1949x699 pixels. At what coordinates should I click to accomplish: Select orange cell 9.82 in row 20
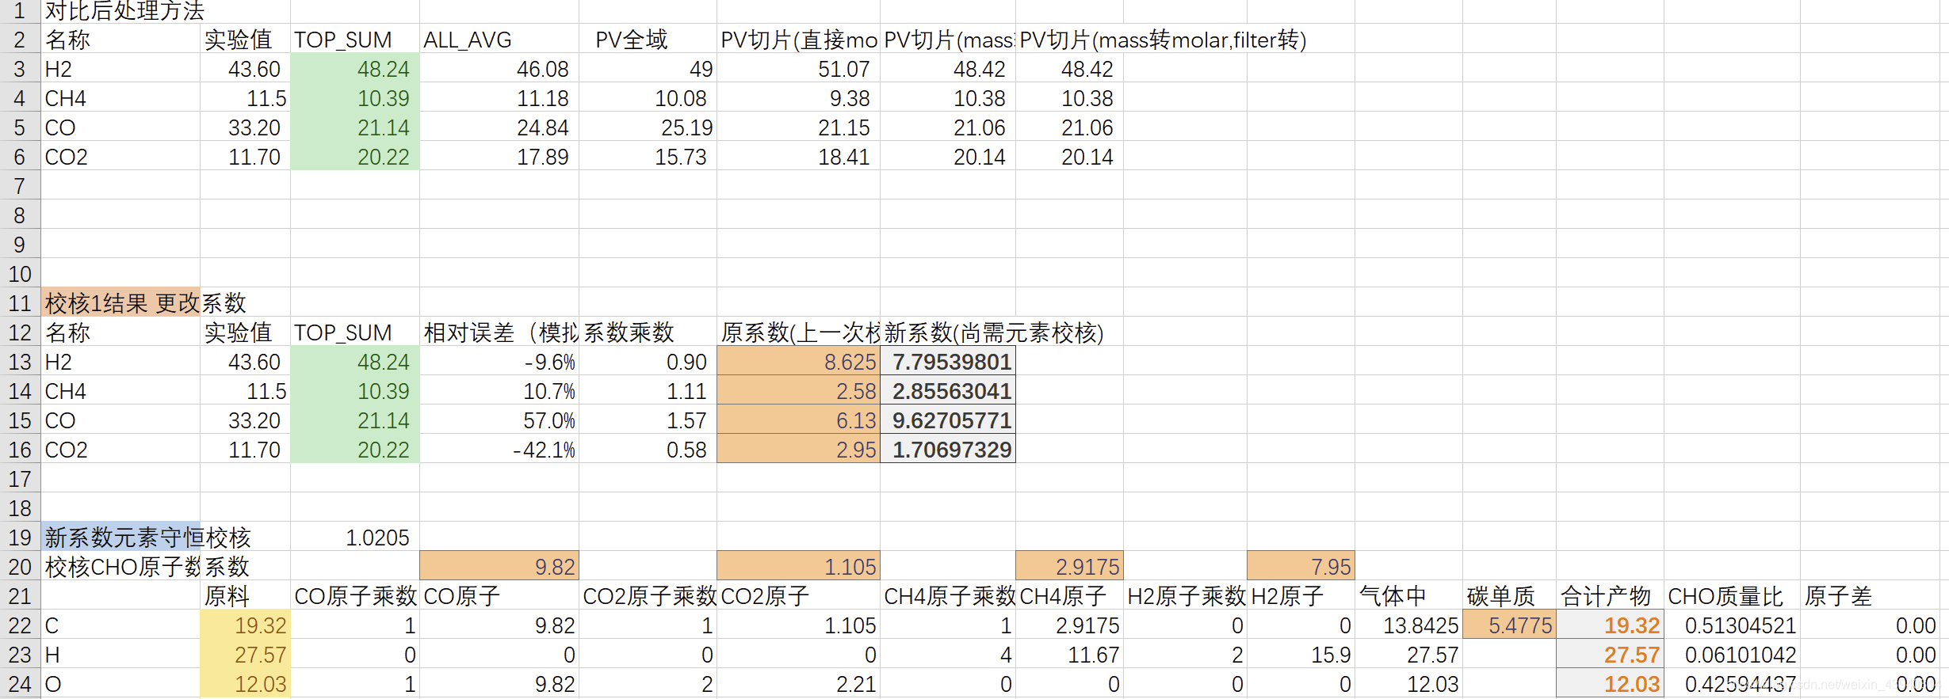[x=499, y=566]
